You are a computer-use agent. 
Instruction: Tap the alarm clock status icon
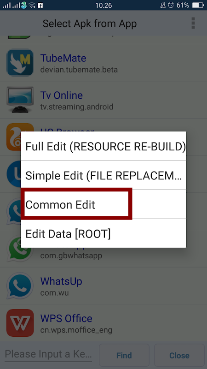(171, 5)
